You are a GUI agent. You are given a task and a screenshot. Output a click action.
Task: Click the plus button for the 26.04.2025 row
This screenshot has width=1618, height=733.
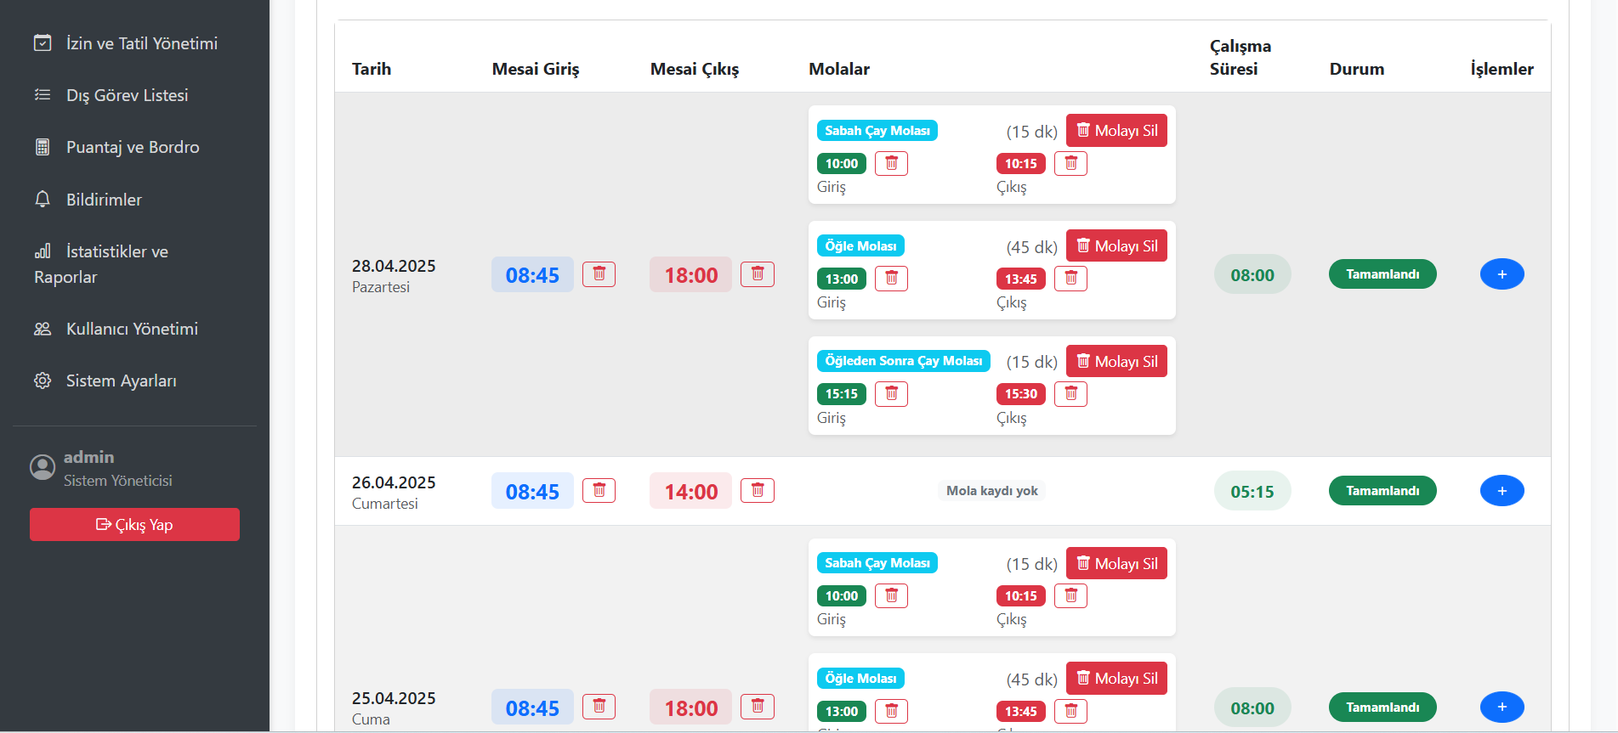(x=1502, y=491)
